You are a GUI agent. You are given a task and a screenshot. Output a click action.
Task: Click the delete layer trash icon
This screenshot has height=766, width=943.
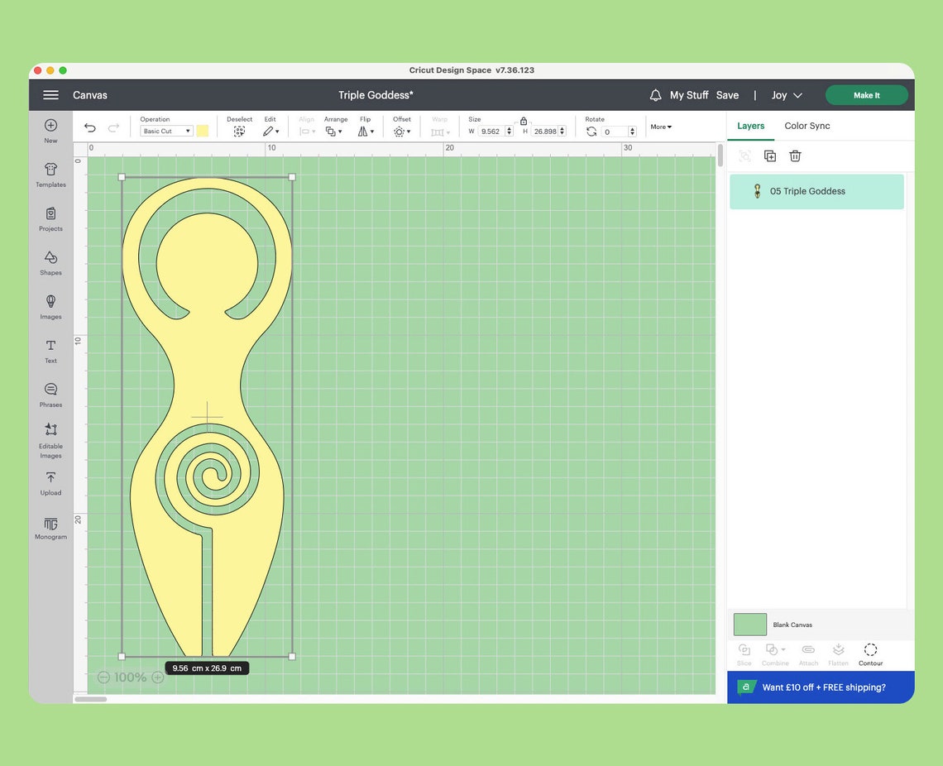[x=795, y=156]
